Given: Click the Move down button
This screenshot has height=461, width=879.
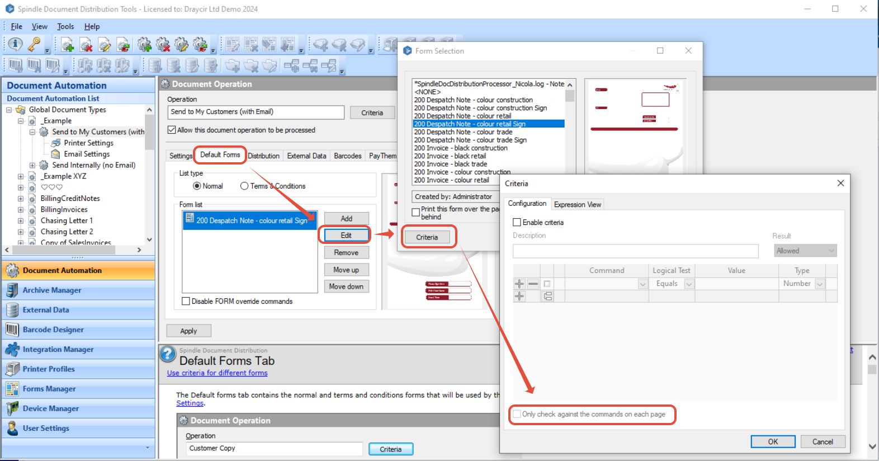Looking at the screenshot, I should coord(346,286).
